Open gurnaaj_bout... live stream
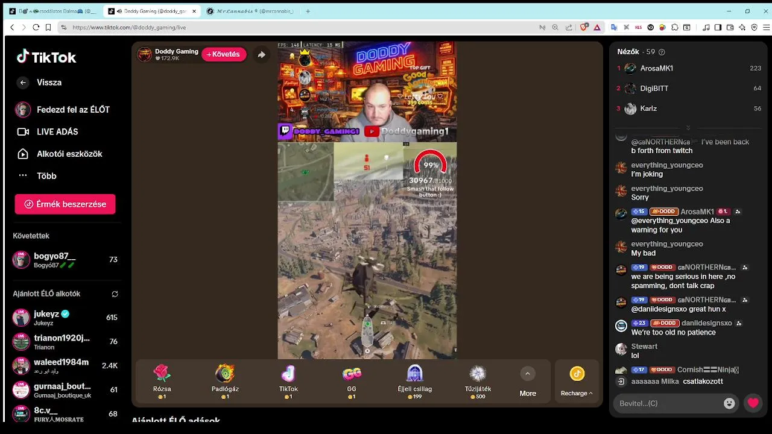Screen dimensions: 772x434 65,390
